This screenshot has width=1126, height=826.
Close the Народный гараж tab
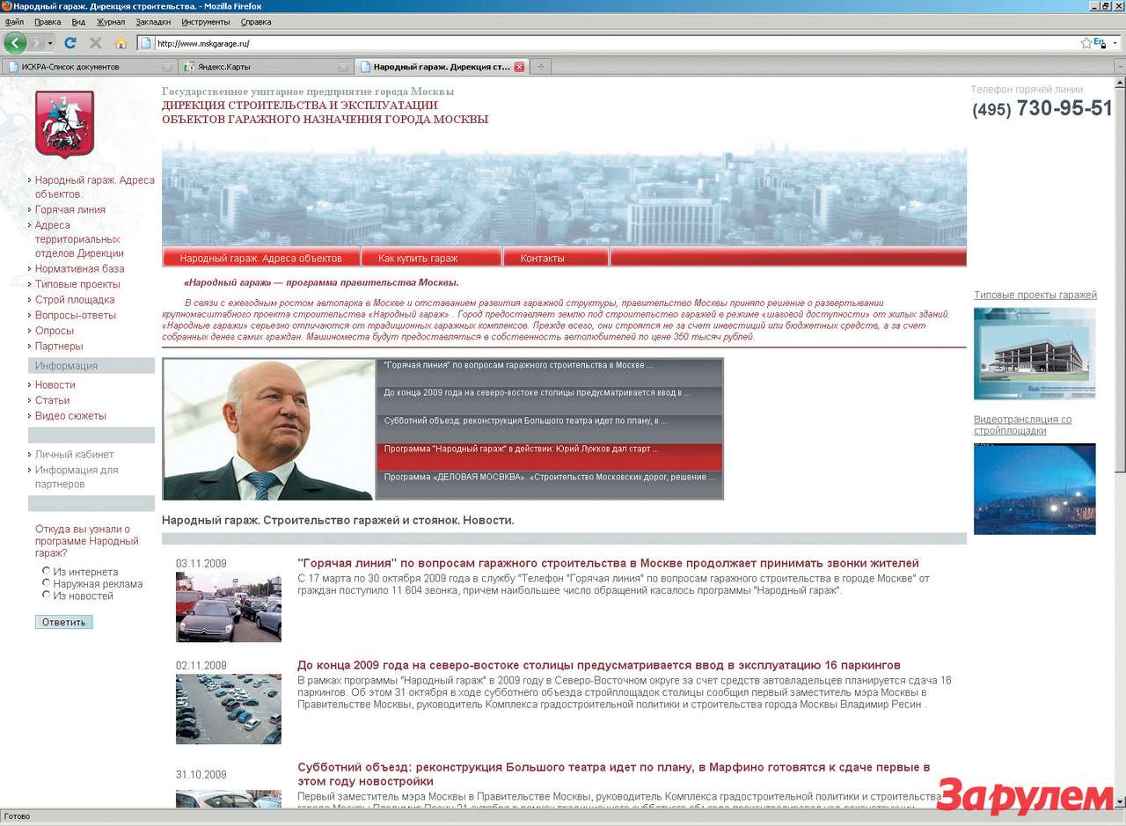(519, 66)
